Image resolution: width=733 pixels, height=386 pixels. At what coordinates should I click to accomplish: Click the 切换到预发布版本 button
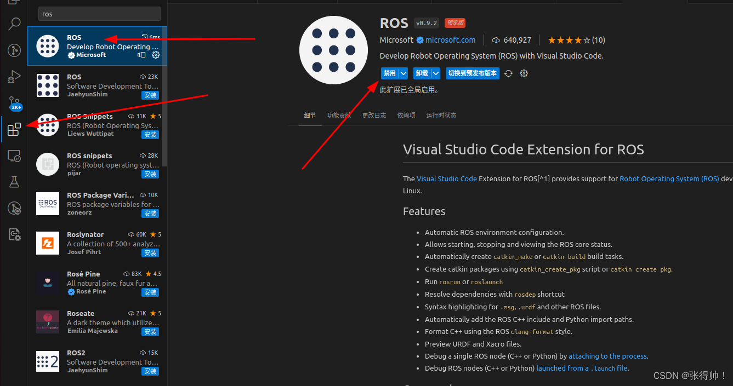pyautogui.click(x=472, y=73)
